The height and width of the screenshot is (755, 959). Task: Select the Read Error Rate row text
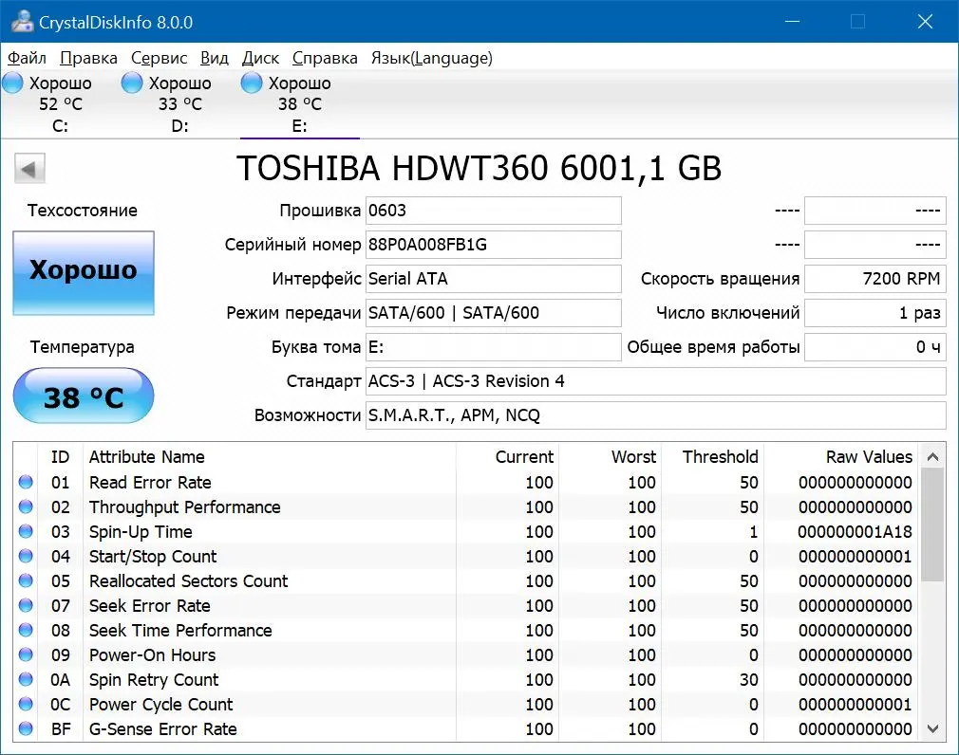click(x=150, y=483)
